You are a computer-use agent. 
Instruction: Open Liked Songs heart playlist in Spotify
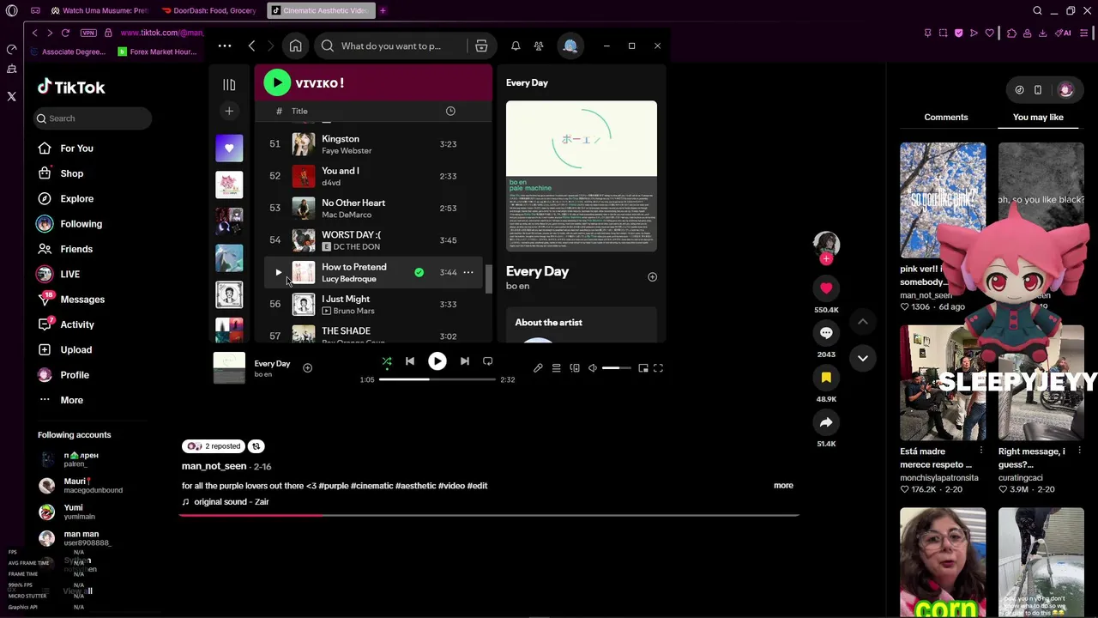(229, 148)
